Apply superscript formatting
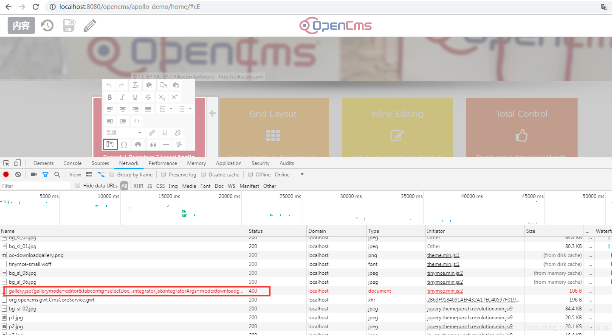The height and width of the screenshot is (335, 612). [x=175, y=97]
